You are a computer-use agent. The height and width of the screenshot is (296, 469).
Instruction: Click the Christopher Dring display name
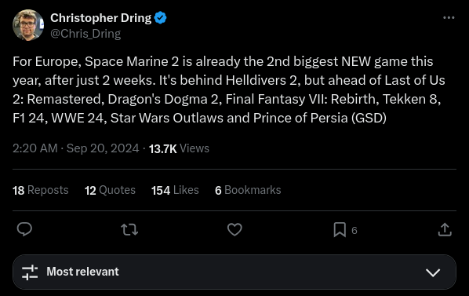[101, 18]
